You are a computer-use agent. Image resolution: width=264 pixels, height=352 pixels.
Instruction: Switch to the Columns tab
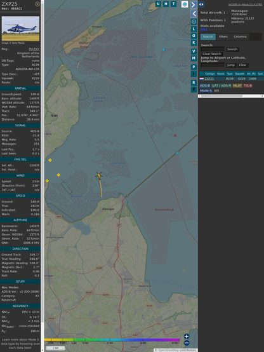(x=240, y=37)
